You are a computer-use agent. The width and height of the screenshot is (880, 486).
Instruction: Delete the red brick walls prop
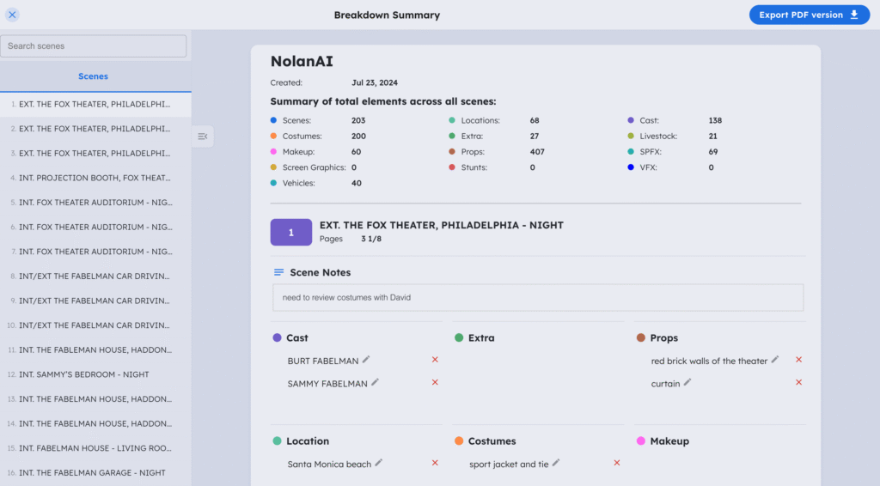(x=798, y=360)
